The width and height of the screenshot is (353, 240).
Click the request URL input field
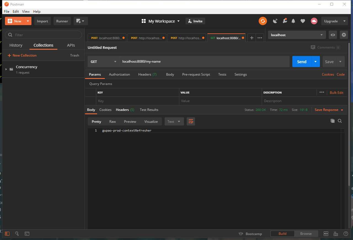pos(204,62)
